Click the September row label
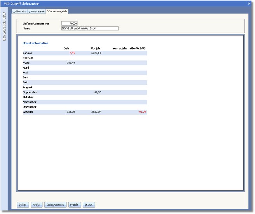This screenshot has width=255, height=214. point(30,92)
